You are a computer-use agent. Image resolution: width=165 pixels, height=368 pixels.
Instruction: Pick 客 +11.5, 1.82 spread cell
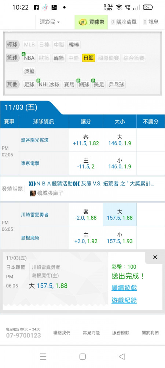86,140
